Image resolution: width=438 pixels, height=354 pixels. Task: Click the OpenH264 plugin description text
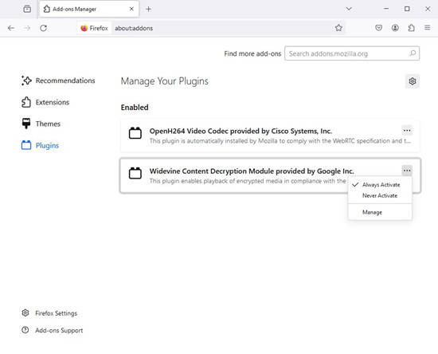point(280,141)
